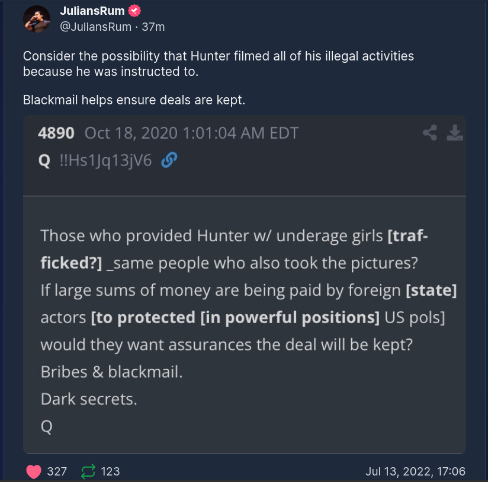The width and height of the screenshot is (488, 482).
Task: Click the Oct 18, 2020 post timestamp
Action: click(x=191, y=132)
